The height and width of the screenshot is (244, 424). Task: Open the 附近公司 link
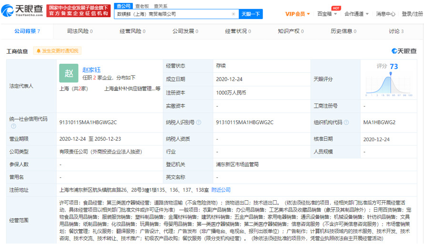pos(221,190)
